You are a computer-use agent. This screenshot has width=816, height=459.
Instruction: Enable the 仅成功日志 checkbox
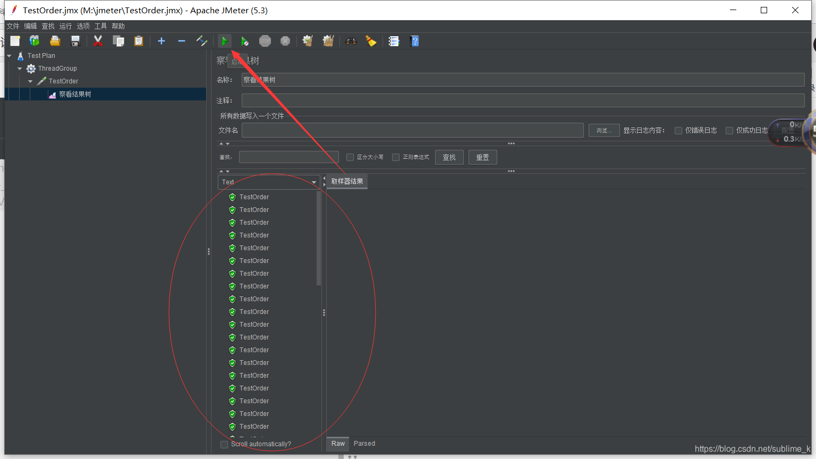(x=729, y=131)
